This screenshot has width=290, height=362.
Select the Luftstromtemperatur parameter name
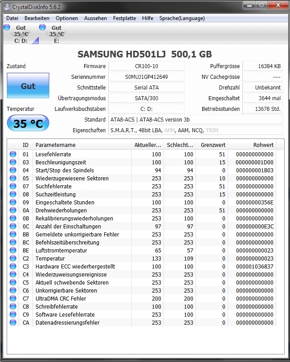pyautogui.click(x=61, y=251)
